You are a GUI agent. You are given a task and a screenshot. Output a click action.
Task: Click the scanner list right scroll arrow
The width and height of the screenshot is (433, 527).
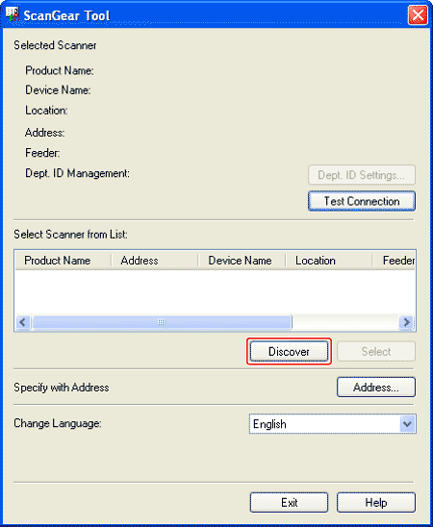point(407,322)
